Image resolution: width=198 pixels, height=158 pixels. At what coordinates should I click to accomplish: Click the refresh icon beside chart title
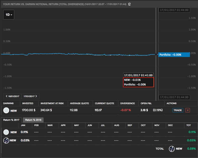pyautogui.click(x=129, y=4)
